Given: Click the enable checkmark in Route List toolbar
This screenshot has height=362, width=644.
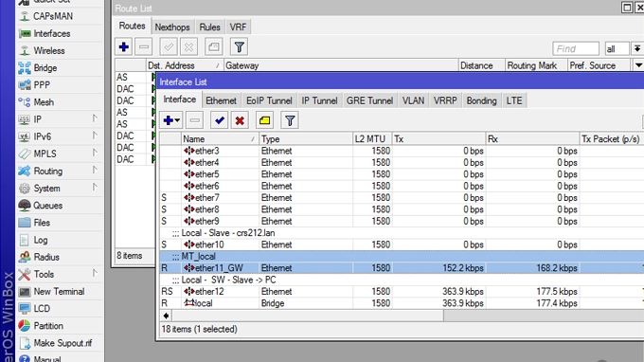Looking at the screenshot, I should click(169, 46).
